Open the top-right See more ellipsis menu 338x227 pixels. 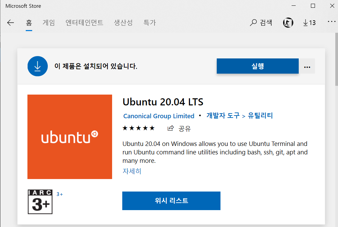pyautogui.click(x=331, y=22)
